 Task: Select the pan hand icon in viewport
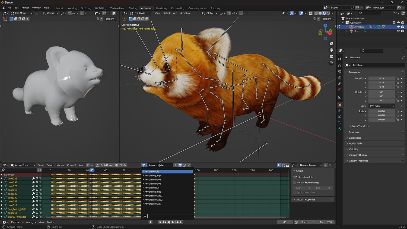[331, 50]
